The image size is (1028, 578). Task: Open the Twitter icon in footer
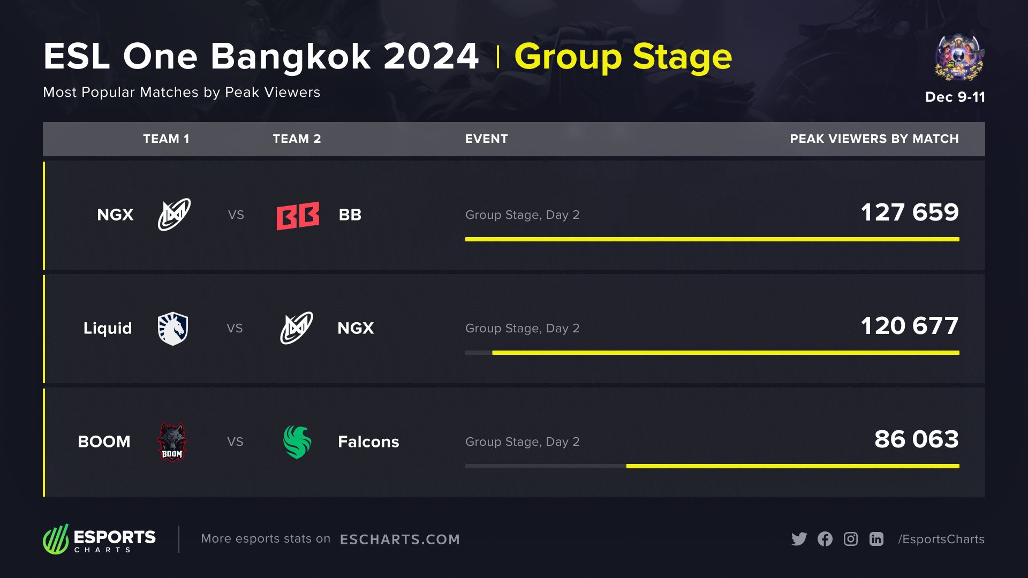click(799, 539)
